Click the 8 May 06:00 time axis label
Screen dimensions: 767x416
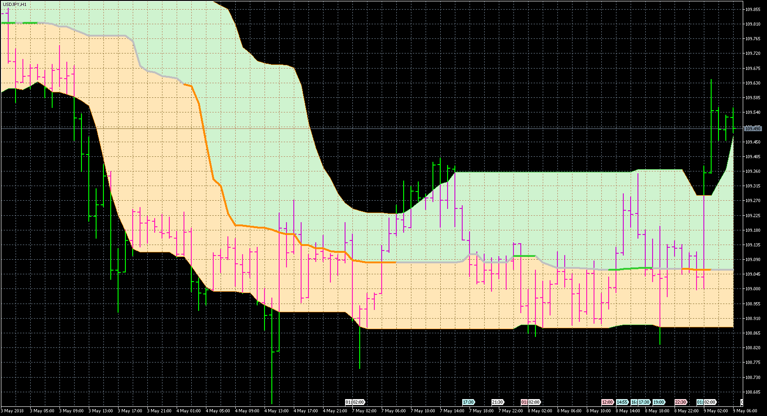569,411
